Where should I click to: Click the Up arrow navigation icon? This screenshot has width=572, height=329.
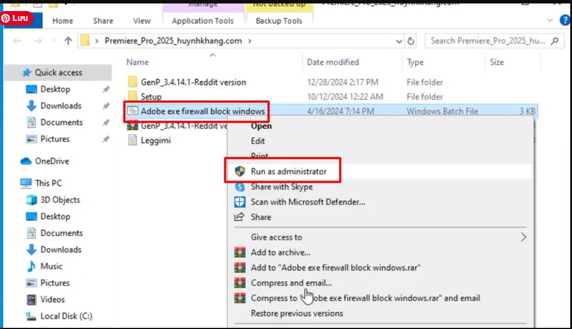tap(68, 41)
